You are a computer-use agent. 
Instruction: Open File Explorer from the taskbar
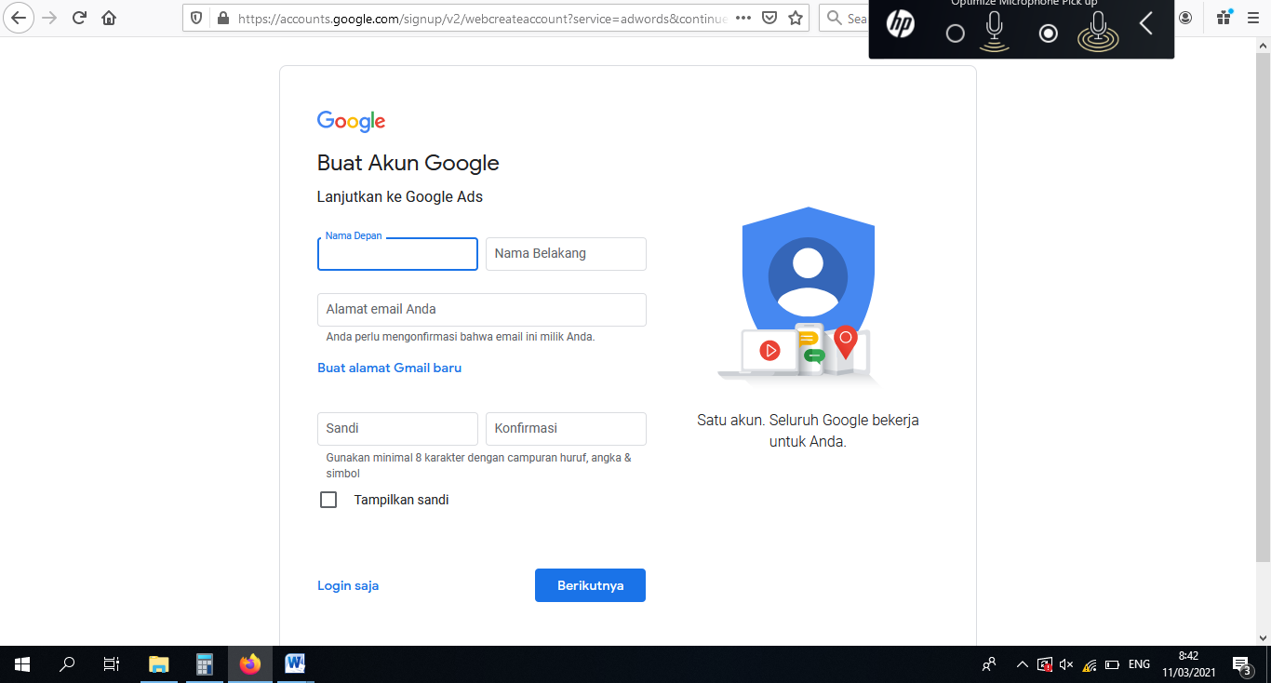click(159, 664)
